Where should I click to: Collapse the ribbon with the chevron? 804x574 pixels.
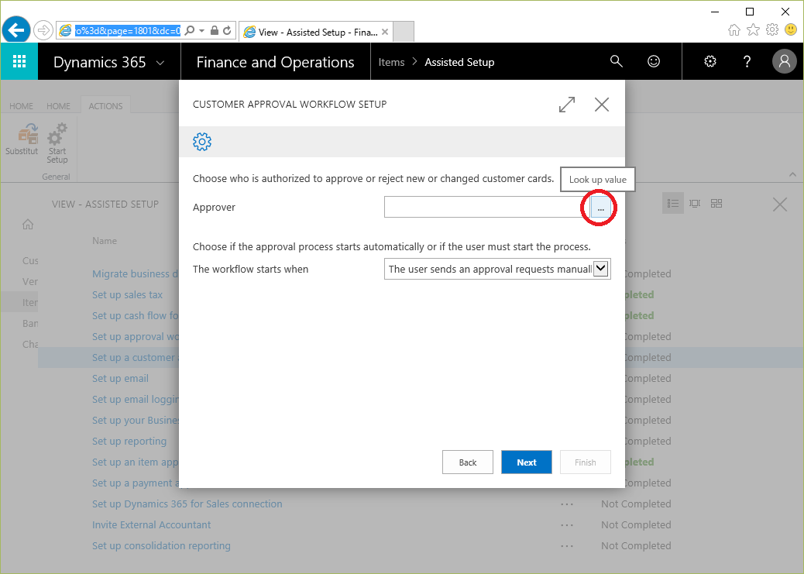(x=792, y=174)
